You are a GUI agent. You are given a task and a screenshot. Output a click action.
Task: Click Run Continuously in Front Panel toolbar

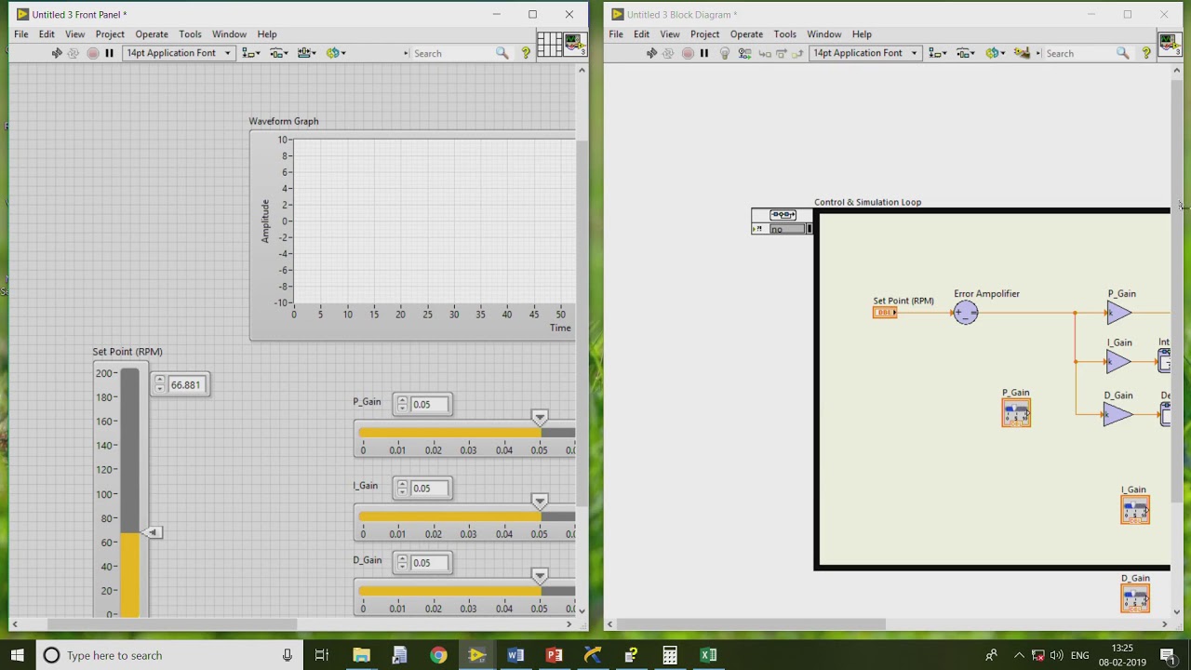(74, 53)
